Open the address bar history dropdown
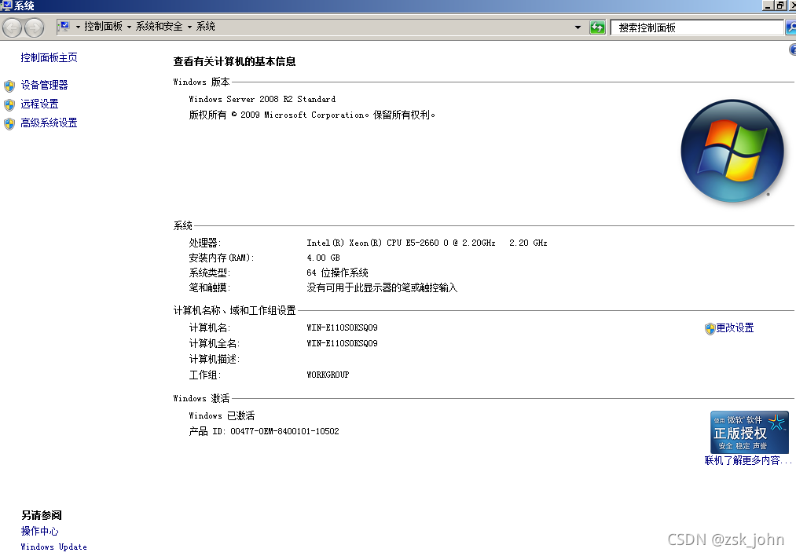 tap(578, 27)
